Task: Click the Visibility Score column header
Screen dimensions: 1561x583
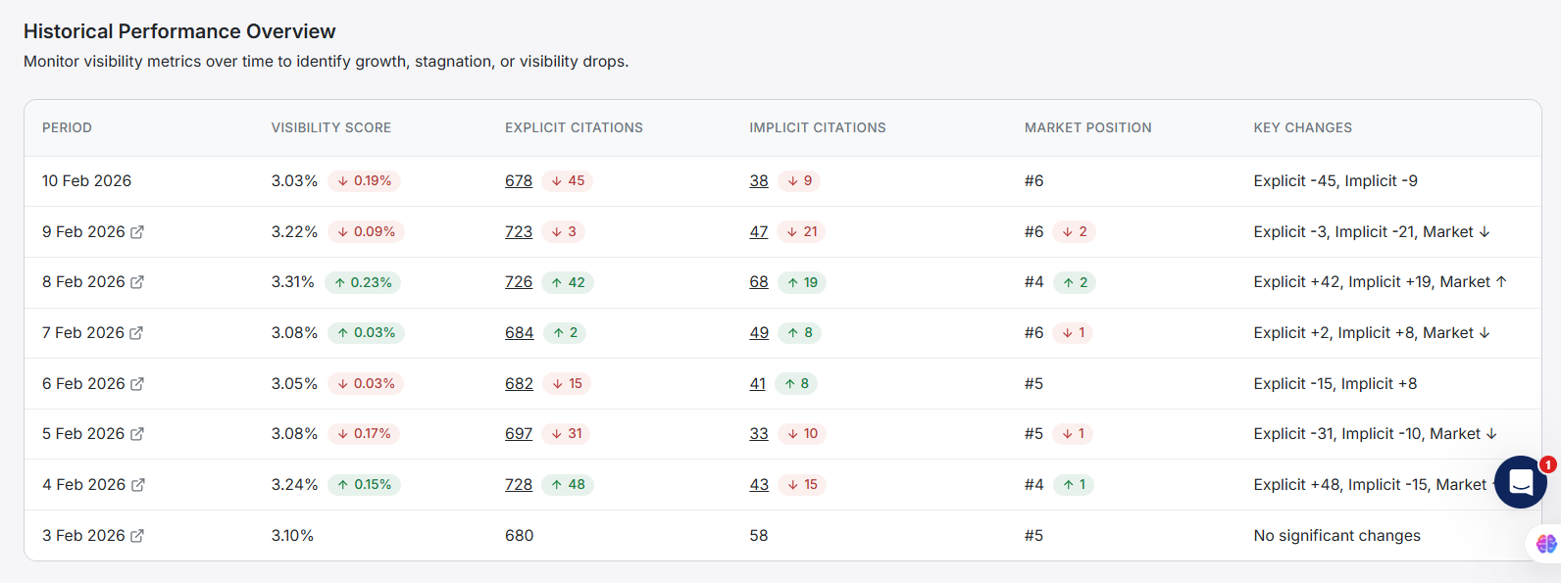Action: click(x=331, y=128)
